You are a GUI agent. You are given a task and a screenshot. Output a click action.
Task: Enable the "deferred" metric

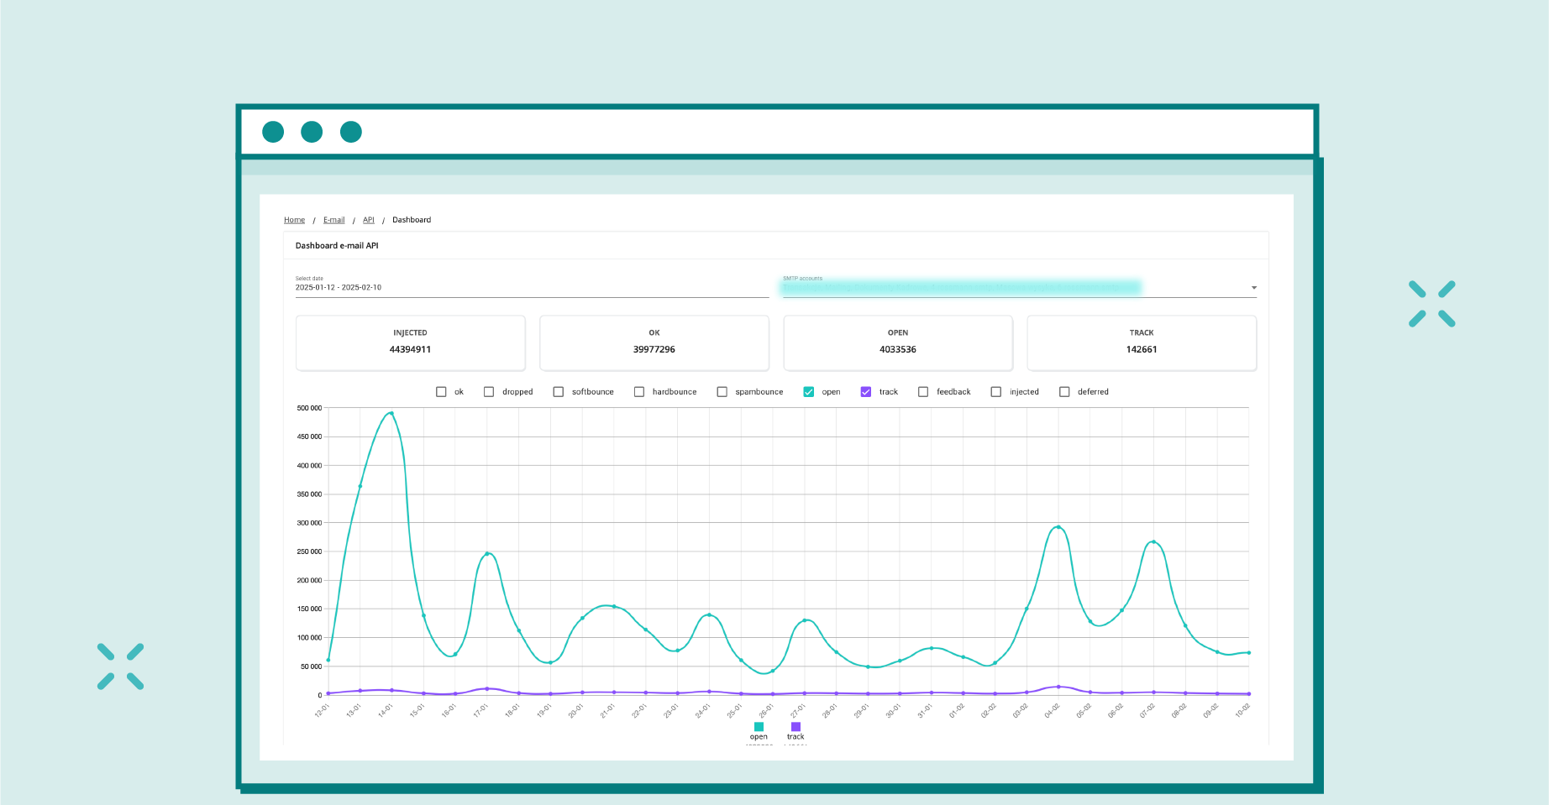(x=1065, y=391)
